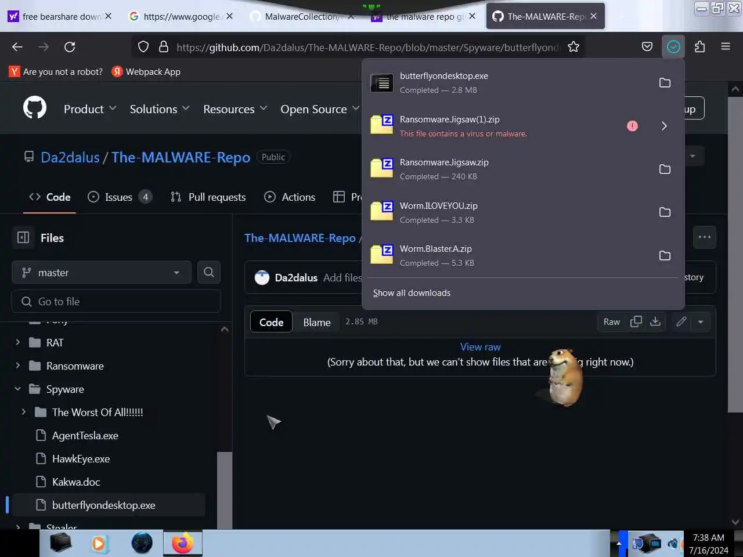This screenshot has width=743, height=557.
Task: Open the media player taskbar icon
Action: point(99,544)
